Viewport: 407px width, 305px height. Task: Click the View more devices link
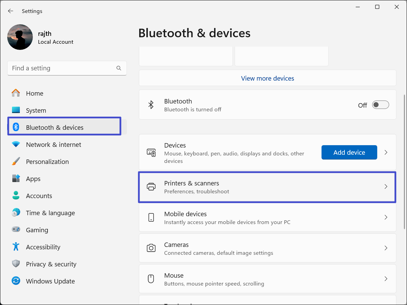click(267, 78)
